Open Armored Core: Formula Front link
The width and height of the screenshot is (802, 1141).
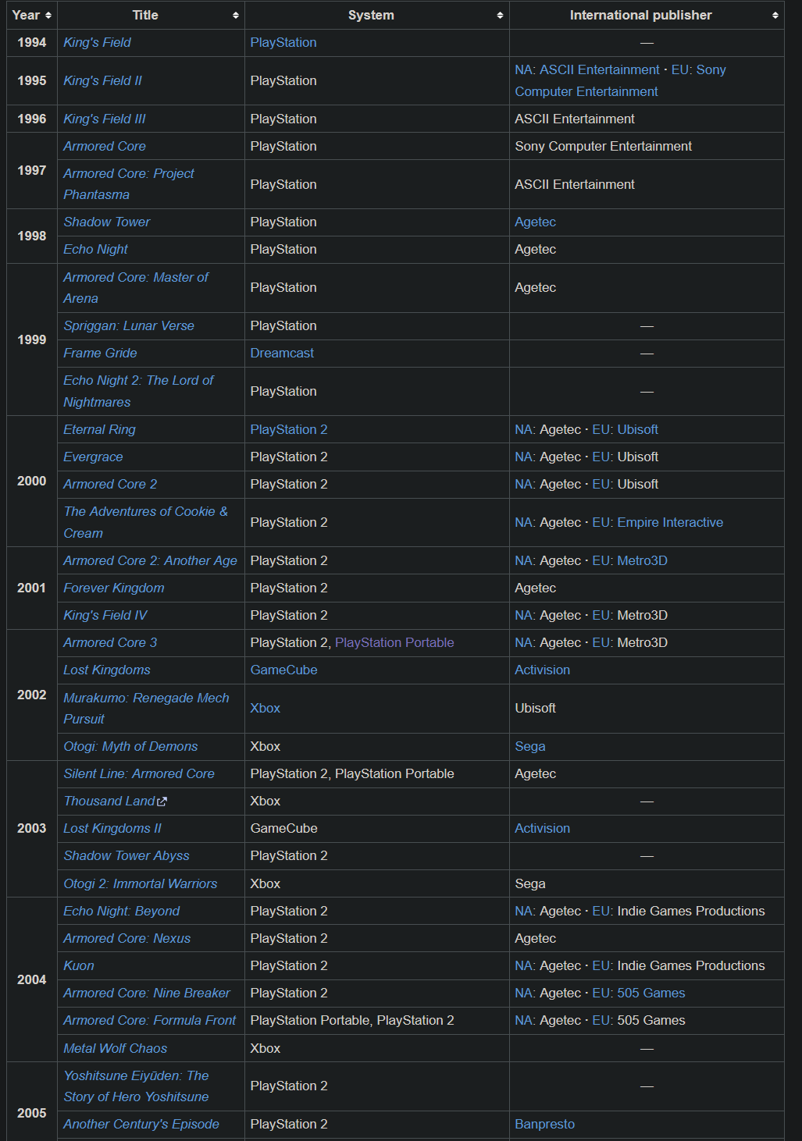pyautogui.click(x=149, y=1020)
